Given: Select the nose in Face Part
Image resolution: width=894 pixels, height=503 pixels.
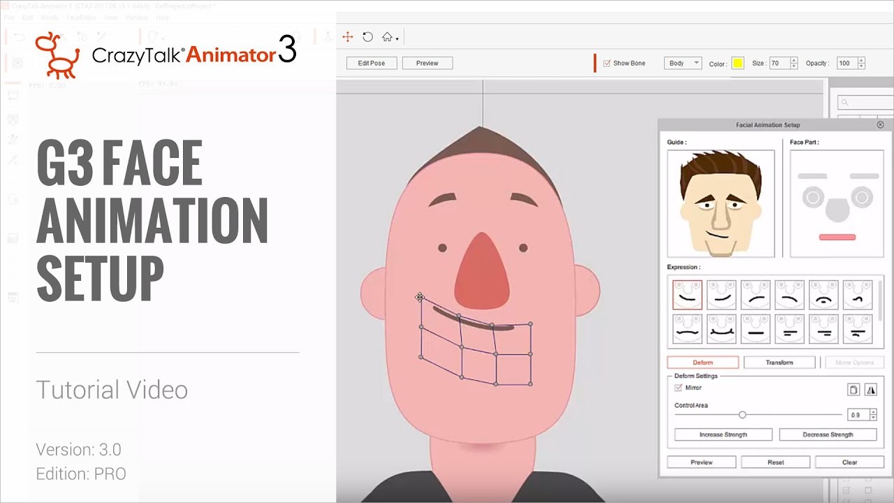Looking at the screenshot, I should click(x=837, y=211).
